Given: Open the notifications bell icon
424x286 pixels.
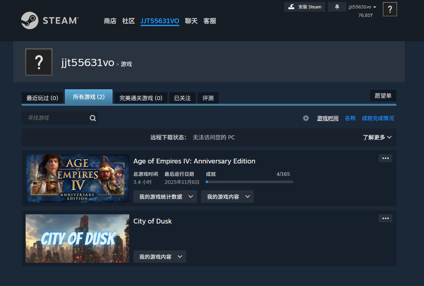Looking at the screenshot, I should (x=337, y=7).
